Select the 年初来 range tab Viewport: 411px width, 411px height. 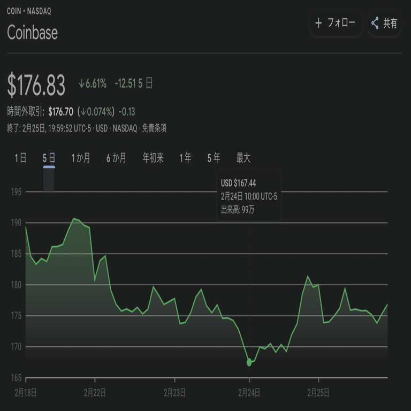coord(153,158)
